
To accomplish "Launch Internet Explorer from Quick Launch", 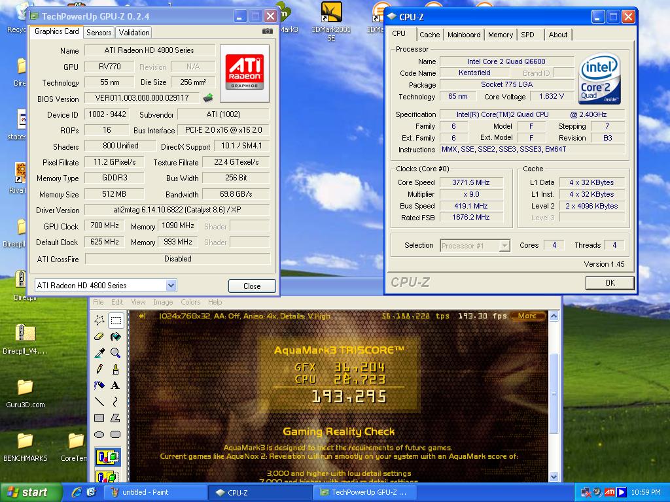I will (77, 492).
